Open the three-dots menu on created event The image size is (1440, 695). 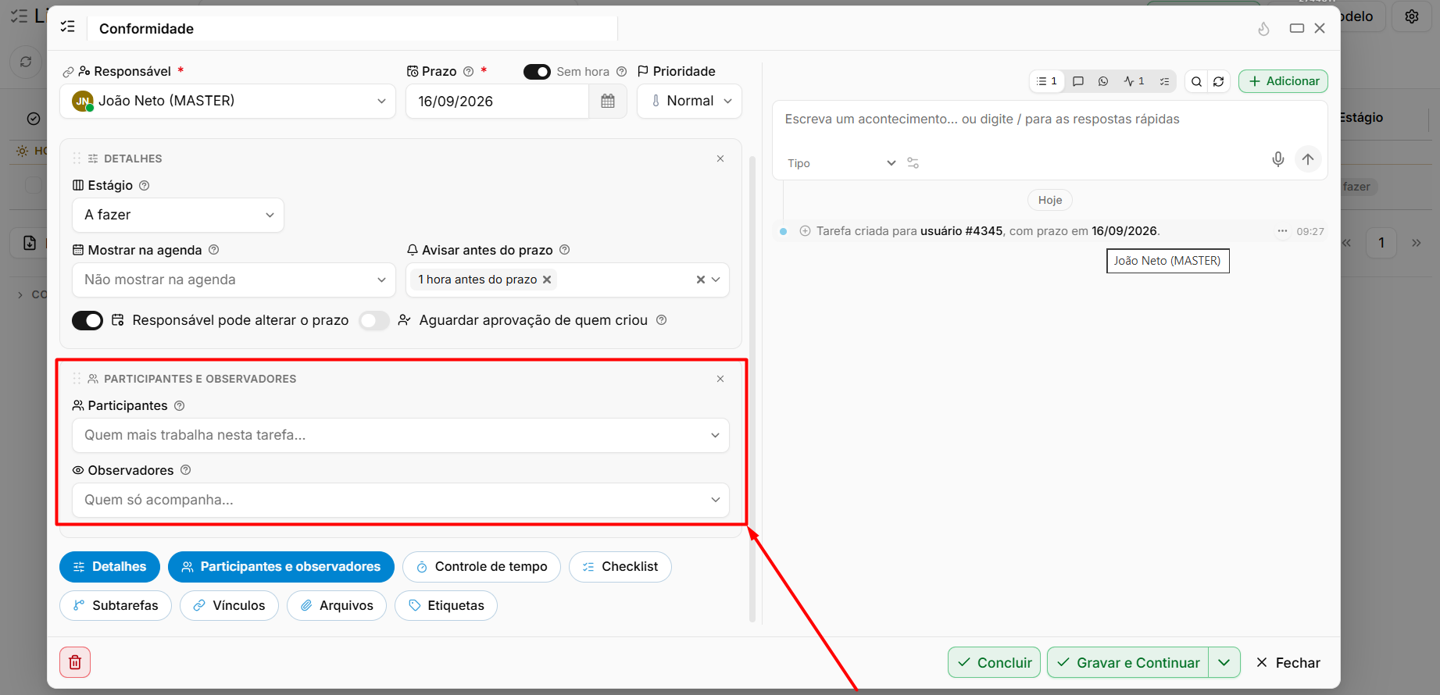click(x=1282, y=231)
